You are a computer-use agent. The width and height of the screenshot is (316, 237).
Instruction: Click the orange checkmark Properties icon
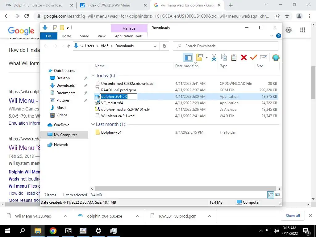[254, 57]
